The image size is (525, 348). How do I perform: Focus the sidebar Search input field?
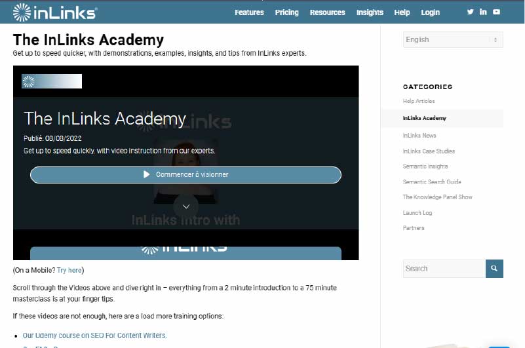click(x=444, y=268)
